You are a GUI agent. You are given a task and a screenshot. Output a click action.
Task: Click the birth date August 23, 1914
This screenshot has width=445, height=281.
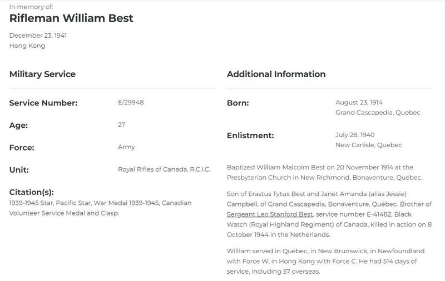click(359, 102)
